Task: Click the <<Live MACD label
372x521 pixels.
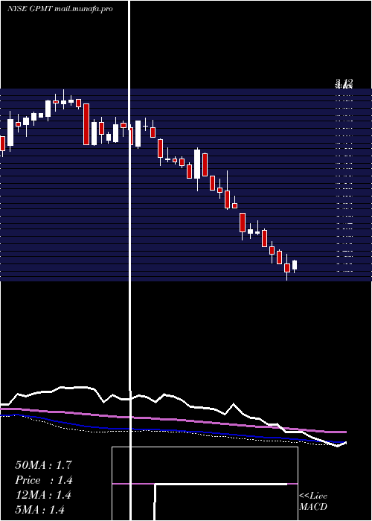Action: click(x=313, y=501)
